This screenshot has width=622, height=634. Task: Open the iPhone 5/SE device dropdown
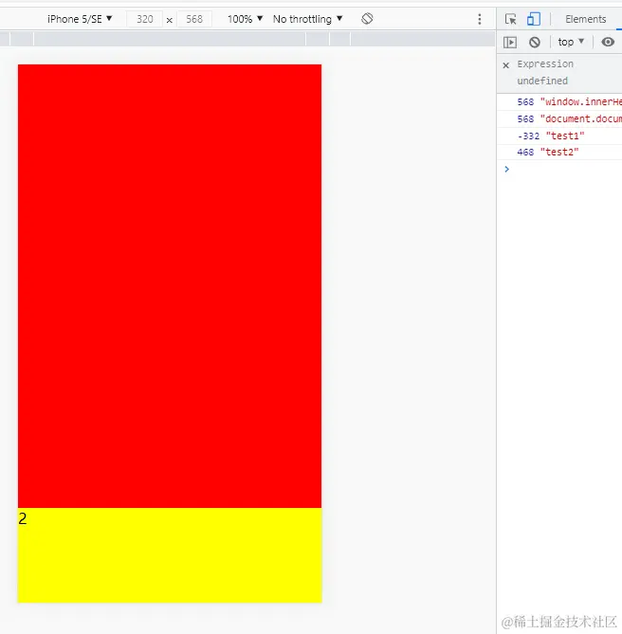click(80, 19)
